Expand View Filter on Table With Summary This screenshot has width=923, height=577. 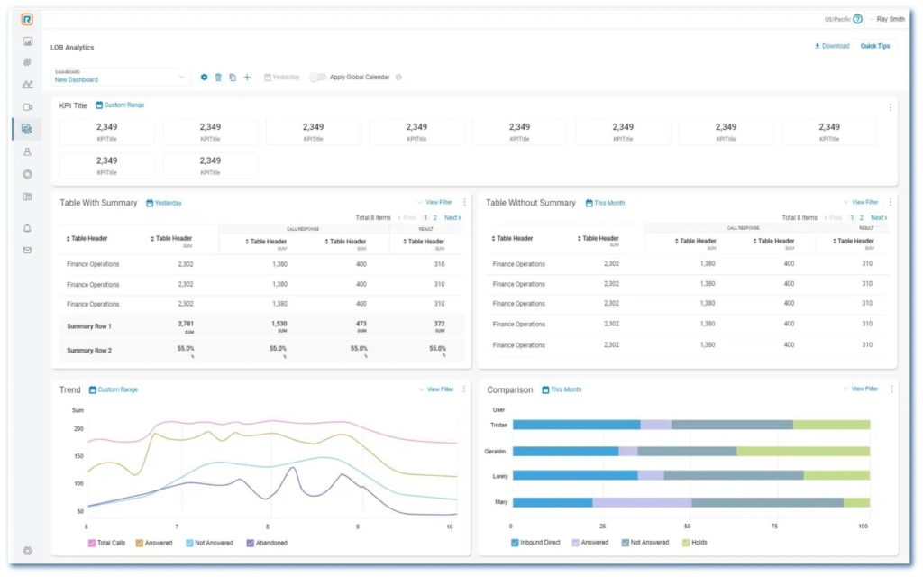(x=434, y=203)
